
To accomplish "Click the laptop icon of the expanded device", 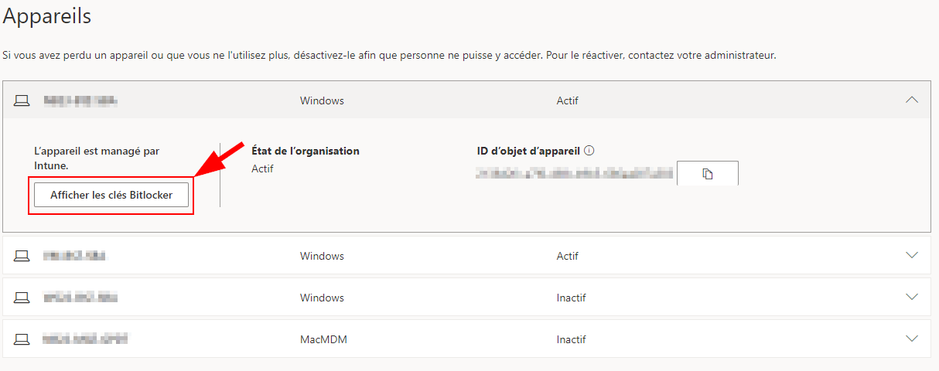I will 22,100.
